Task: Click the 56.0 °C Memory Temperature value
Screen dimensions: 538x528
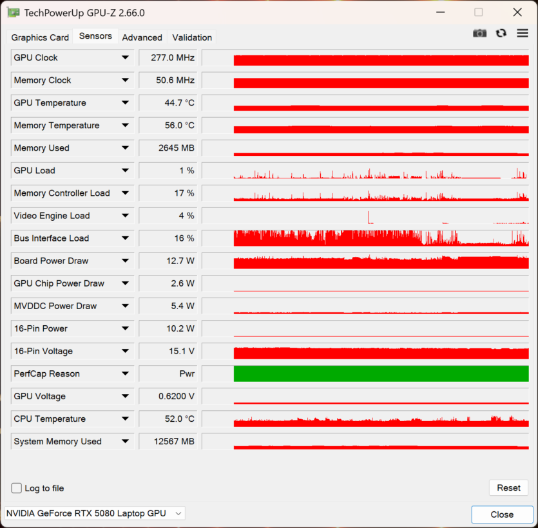Action: click(x=168, y=126)
